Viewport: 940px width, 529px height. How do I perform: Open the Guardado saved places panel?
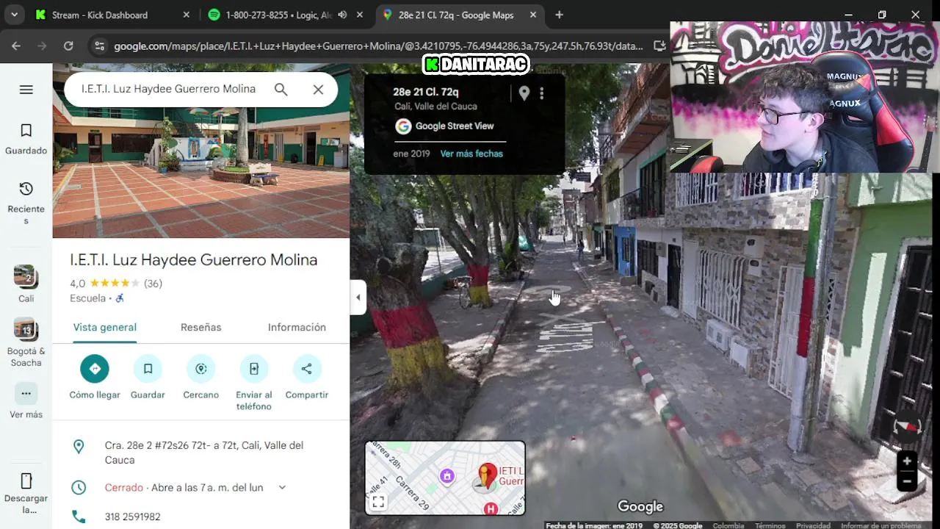pos(26,139)
